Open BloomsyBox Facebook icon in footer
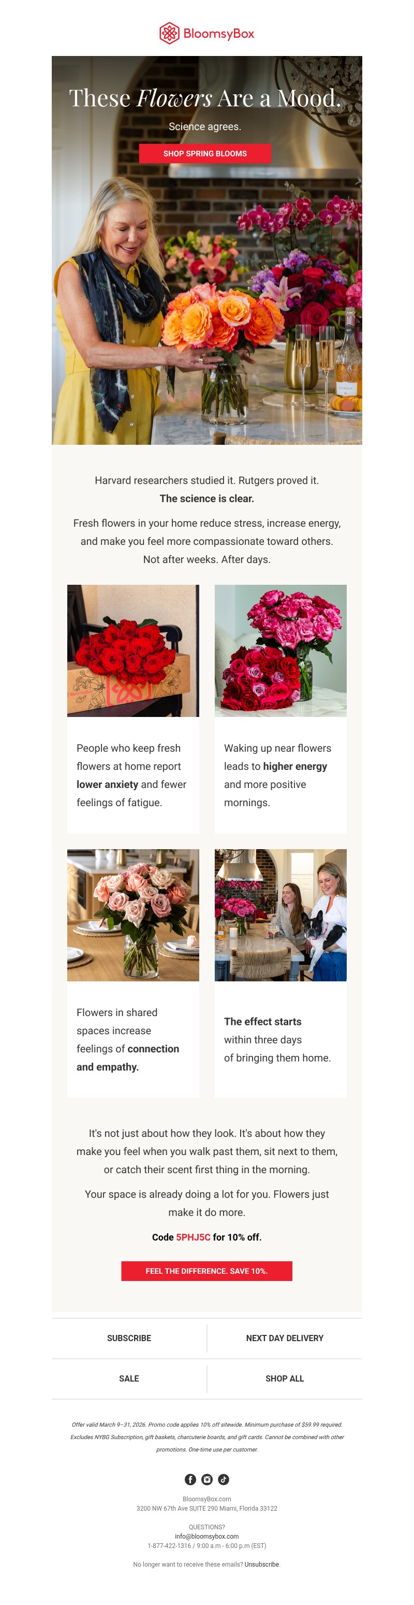This screenshot has height=1605, width=414. [x=190, y=1479]
